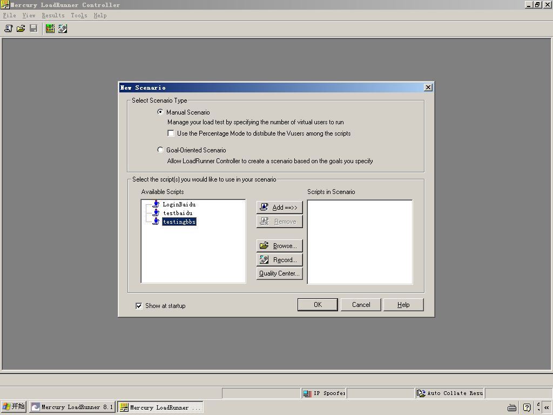
Task: Confirm the dialog with OK
Action: pos(318,305)
